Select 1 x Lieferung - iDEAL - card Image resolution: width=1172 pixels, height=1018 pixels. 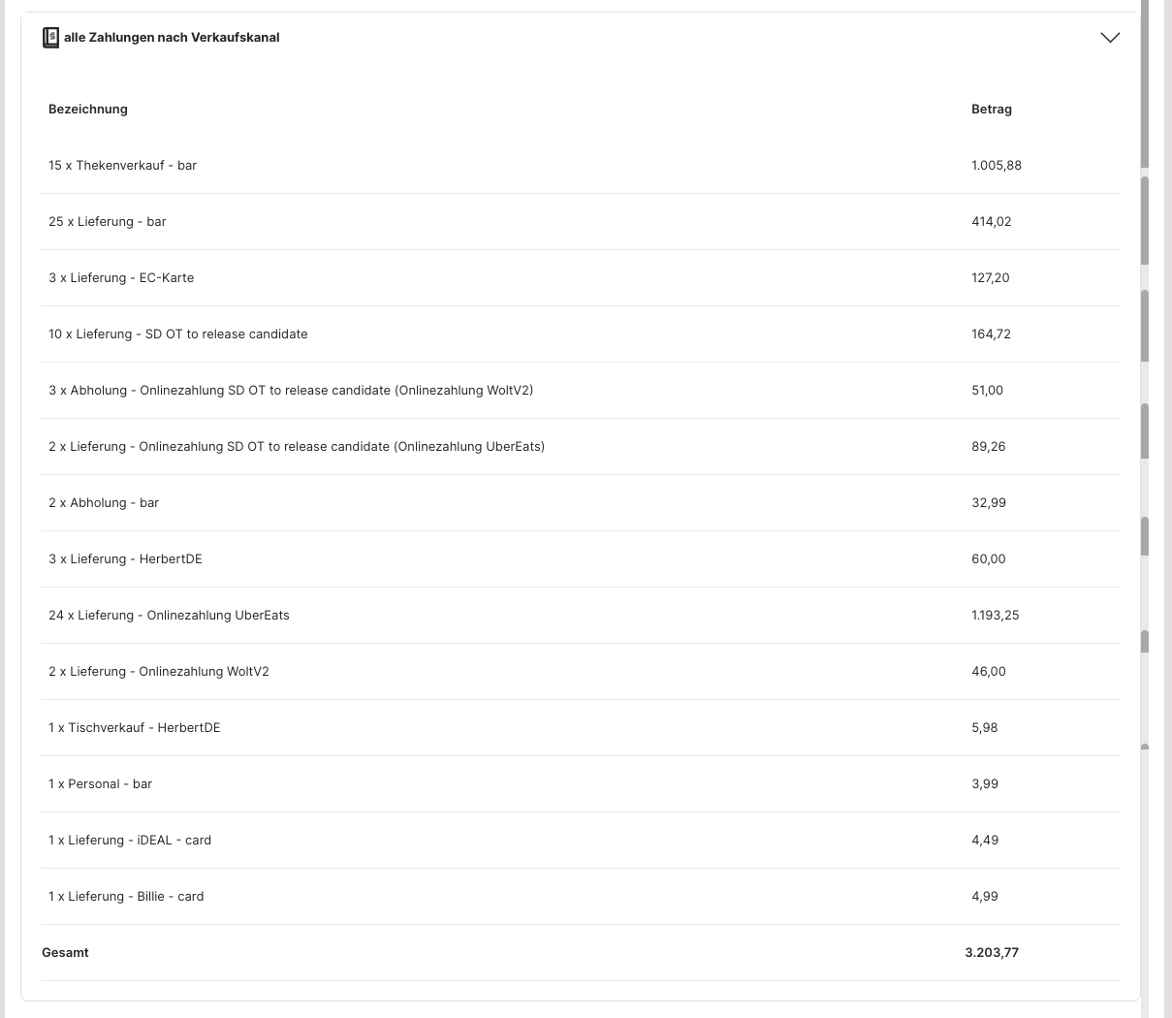pos(130,841)
